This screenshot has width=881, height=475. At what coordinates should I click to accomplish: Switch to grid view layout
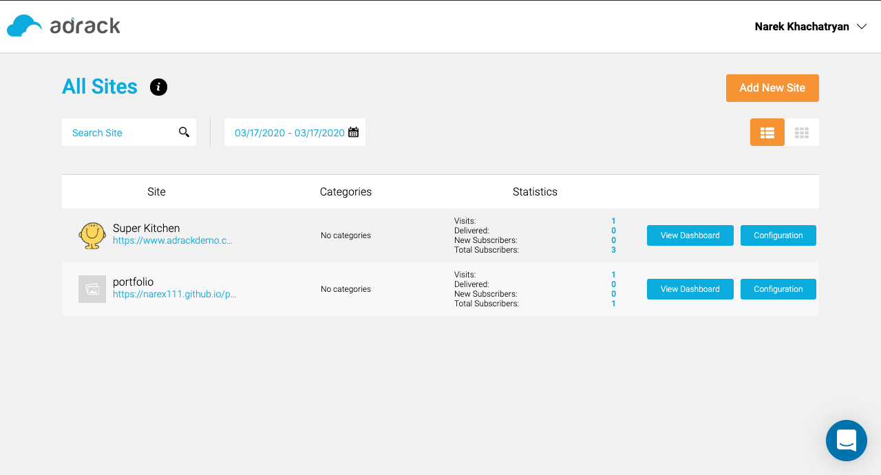point(802,131)
